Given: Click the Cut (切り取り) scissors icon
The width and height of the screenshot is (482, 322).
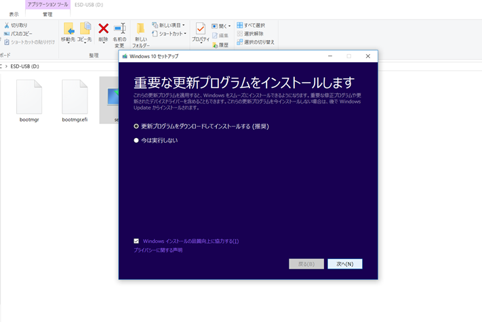Looking at the screenshot, I should click(7, 25).
